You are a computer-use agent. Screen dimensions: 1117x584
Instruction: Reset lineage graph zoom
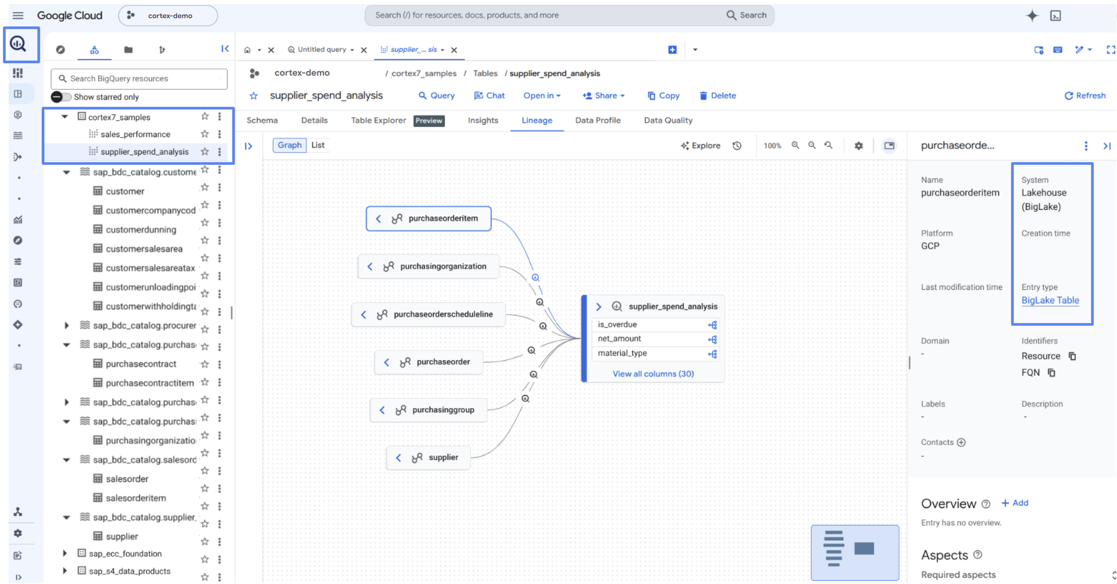pos(829,146)
